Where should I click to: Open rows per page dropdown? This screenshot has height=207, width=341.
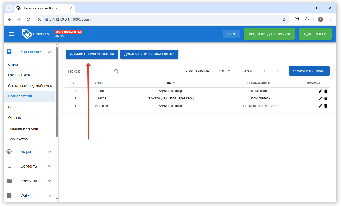pyautogui.click(x=225, y=71)
